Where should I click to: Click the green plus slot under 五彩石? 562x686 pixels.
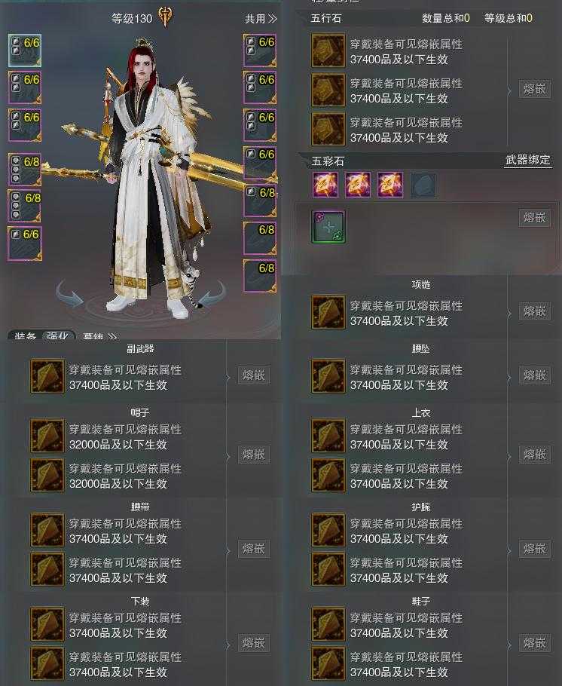pyautogui.click(x=329, y=226)
